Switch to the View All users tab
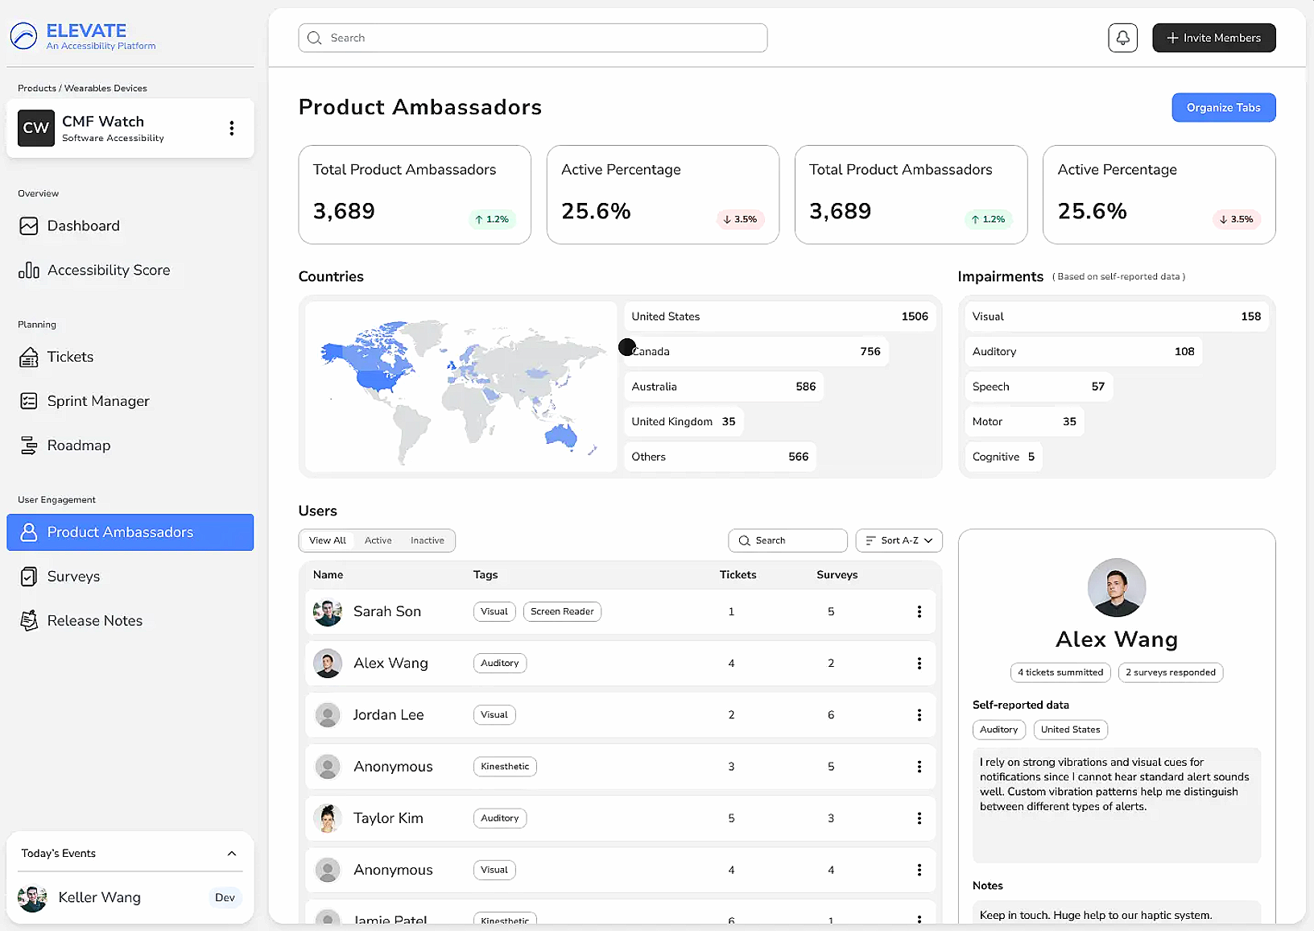Viewport: 1314px width, 931px height. pyautogui.click(x=328, y=540)
